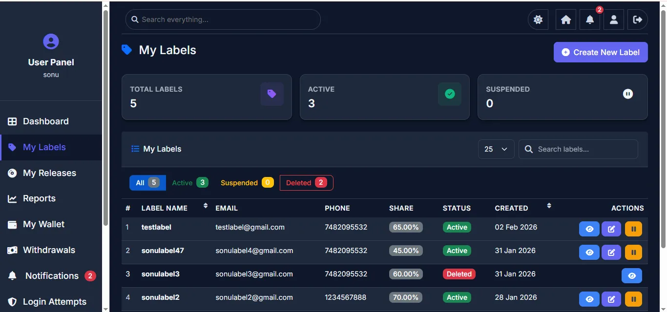The image size is (667, 312).
Task: Click the logout icon in the top bar
Action: click(638, 20)
